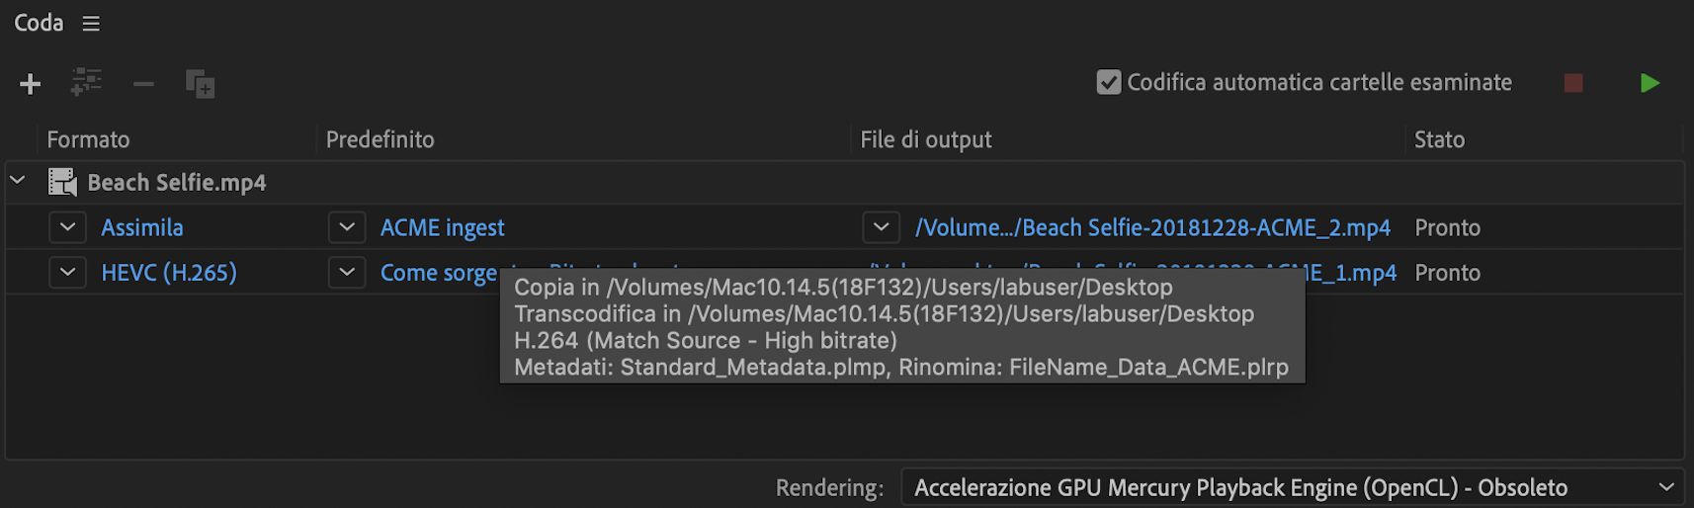Image resolution: width=1694 pixels, height=508 pixels.
Task: Click the Beach Selfie-20181228-ACME_2.mp4 output path
Action: [x=1152, y=228]
